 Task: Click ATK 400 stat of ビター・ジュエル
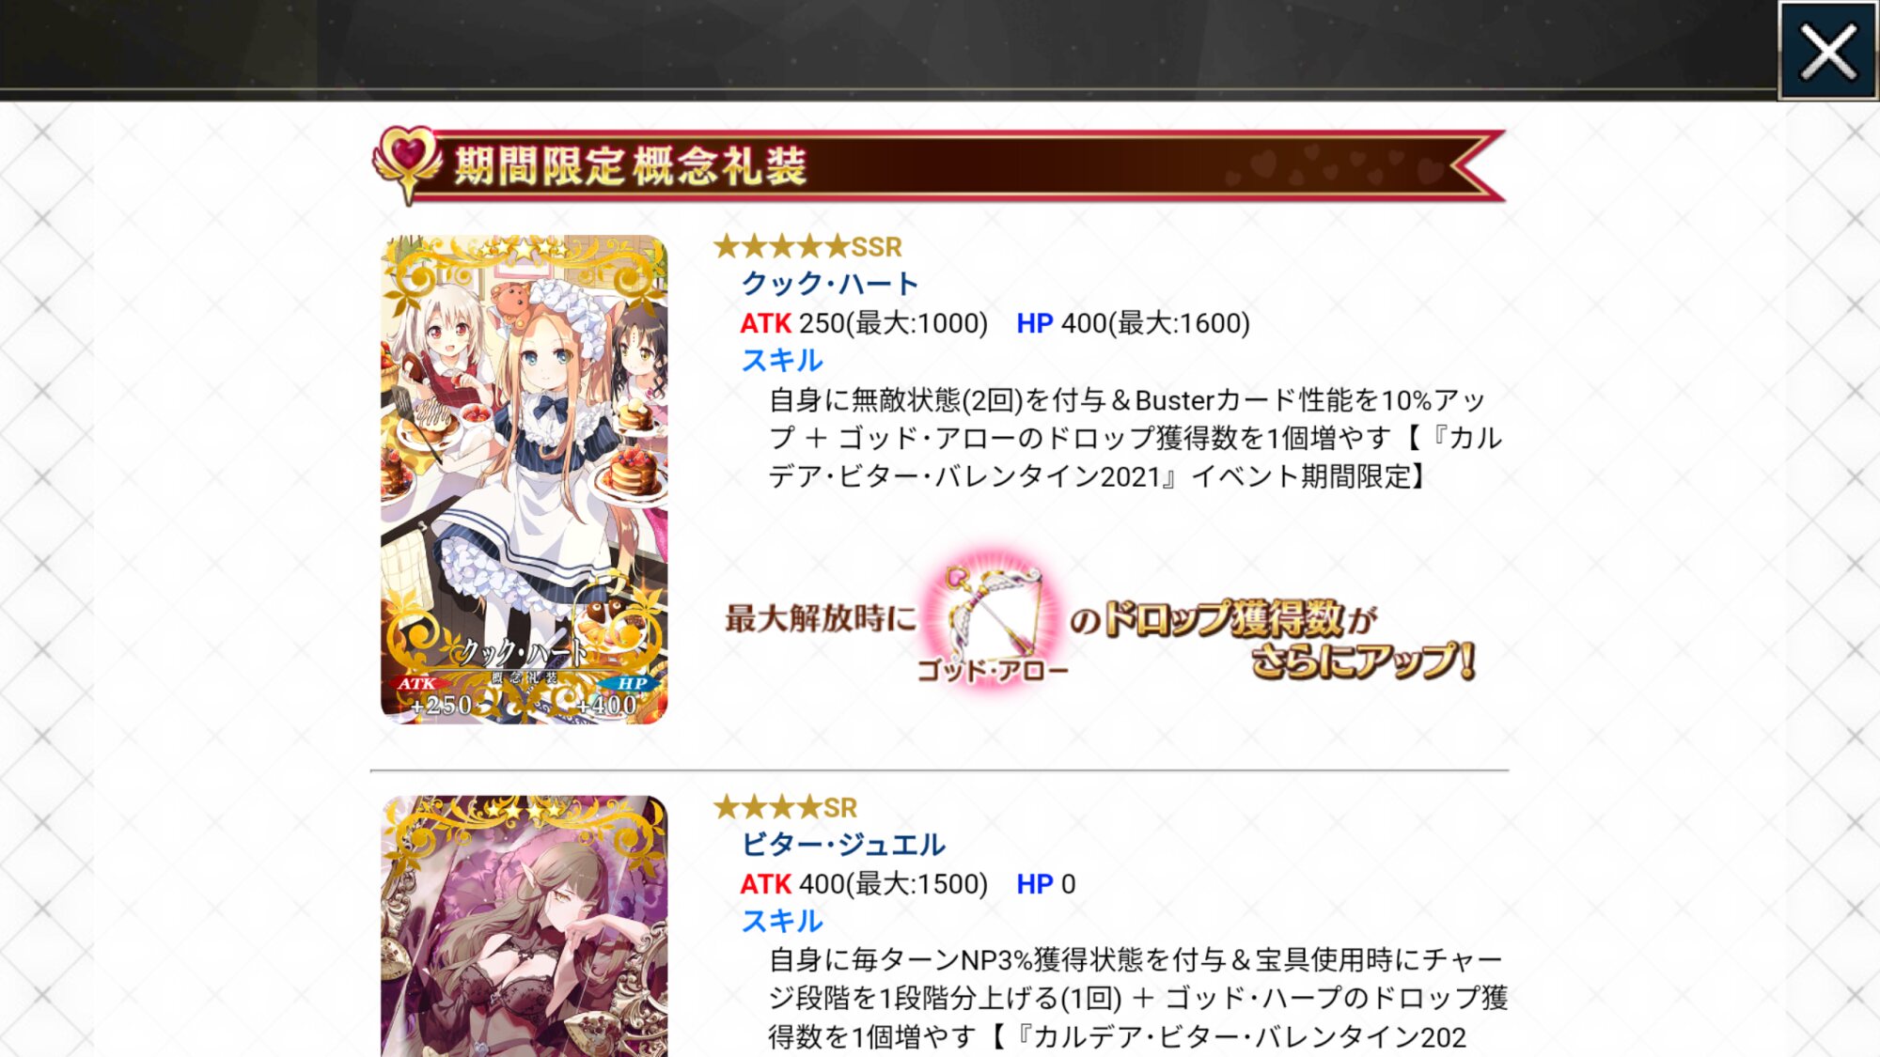click(864, 884)
